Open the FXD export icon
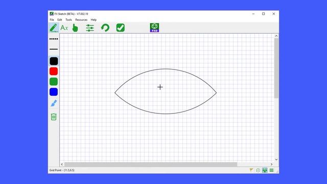Viewport: 327px width, 184px height. [154, 28]
